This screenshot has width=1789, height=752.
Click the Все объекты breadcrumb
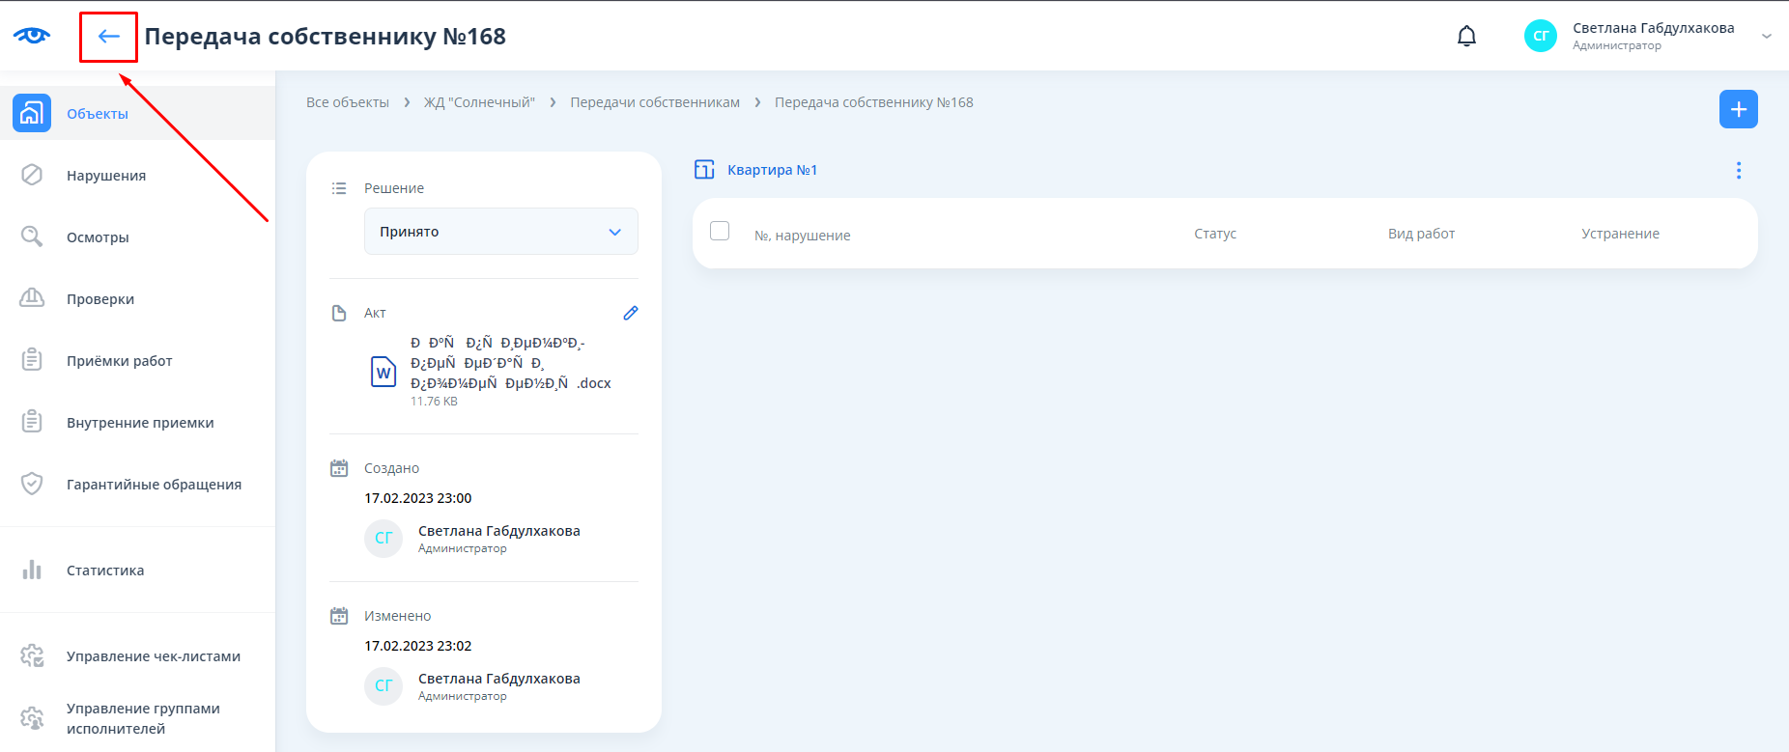click(348, 102)
